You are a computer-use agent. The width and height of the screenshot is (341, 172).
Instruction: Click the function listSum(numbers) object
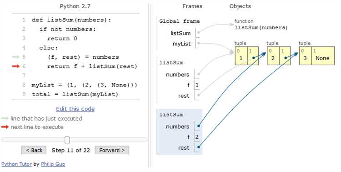(x=261, y=25)
